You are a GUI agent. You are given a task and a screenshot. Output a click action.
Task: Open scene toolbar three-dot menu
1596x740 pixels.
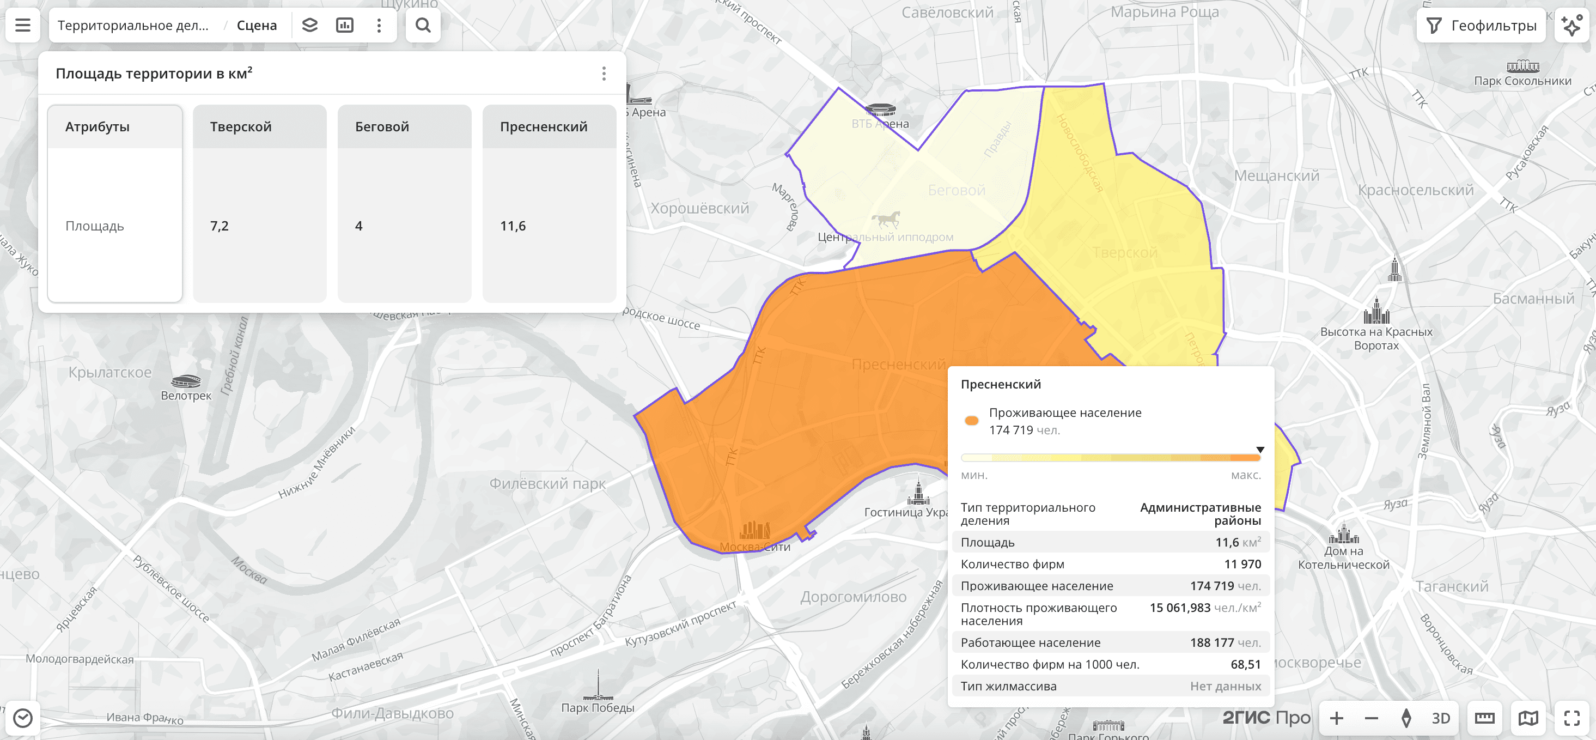pyautogui.click(x=379, y=26)
